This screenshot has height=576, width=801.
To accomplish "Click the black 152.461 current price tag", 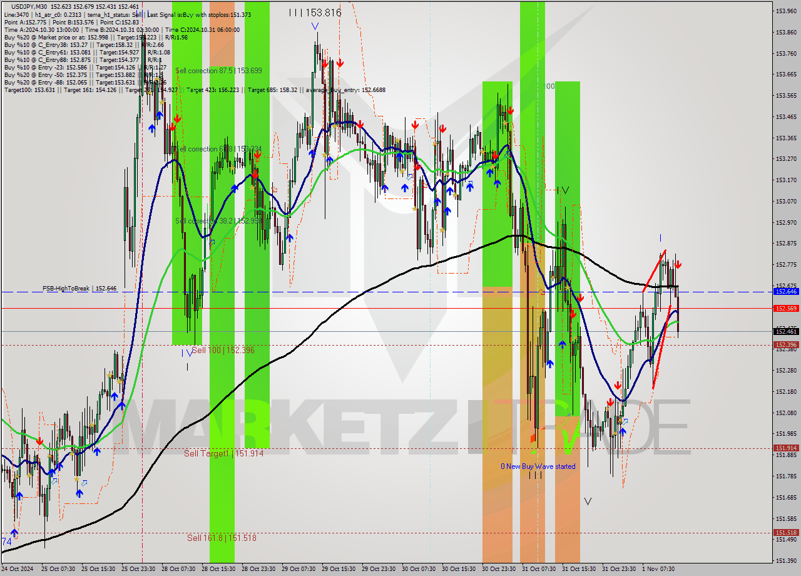I will (x=786, y=331).
